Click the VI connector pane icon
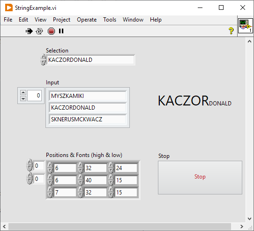 (246, 26)
